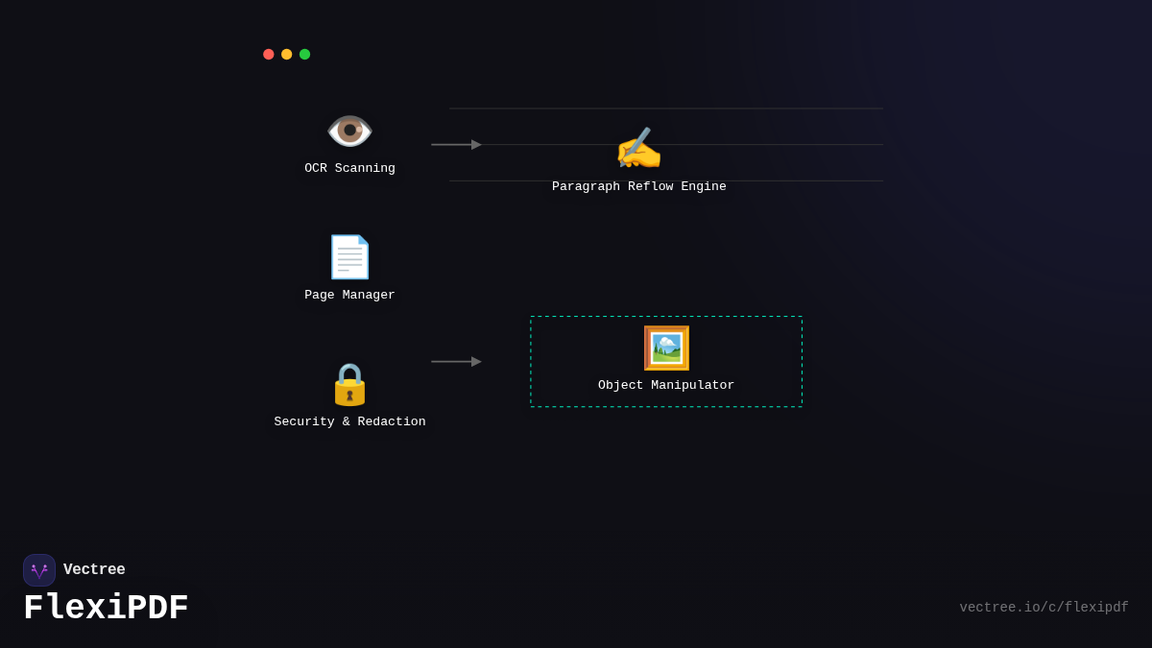Click the FlexiPDF title text

(106, 609)
